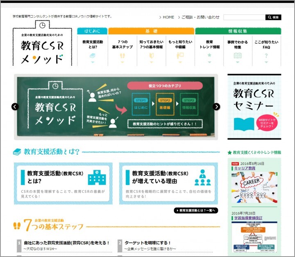
Task: Open the もっと知りたい中級編 menu item
Action: 180,51
